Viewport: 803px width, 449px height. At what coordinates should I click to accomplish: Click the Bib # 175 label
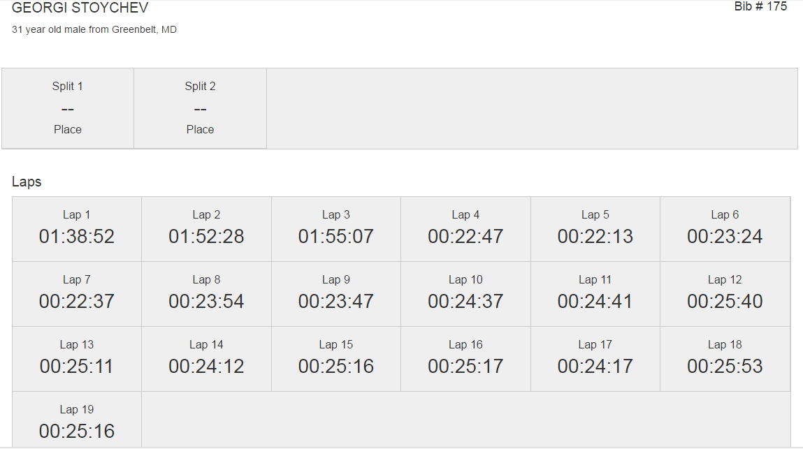(x=760, y=7)
